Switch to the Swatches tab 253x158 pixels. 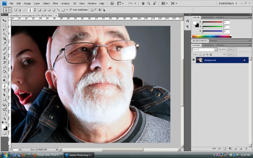[208, 17]
